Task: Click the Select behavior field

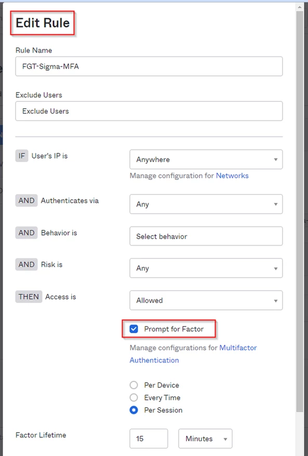Action: coord(206,236)
